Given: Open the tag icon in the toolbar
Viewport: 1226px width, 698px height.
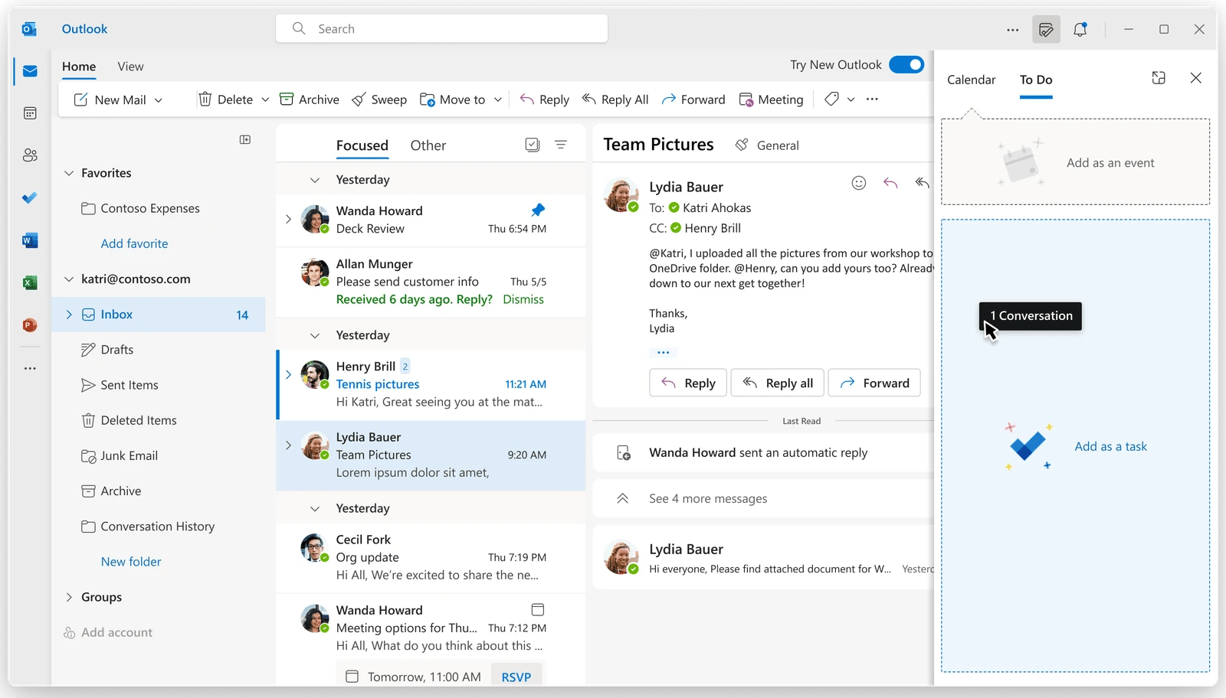Looking at the screenshot, I should [831, 99].
